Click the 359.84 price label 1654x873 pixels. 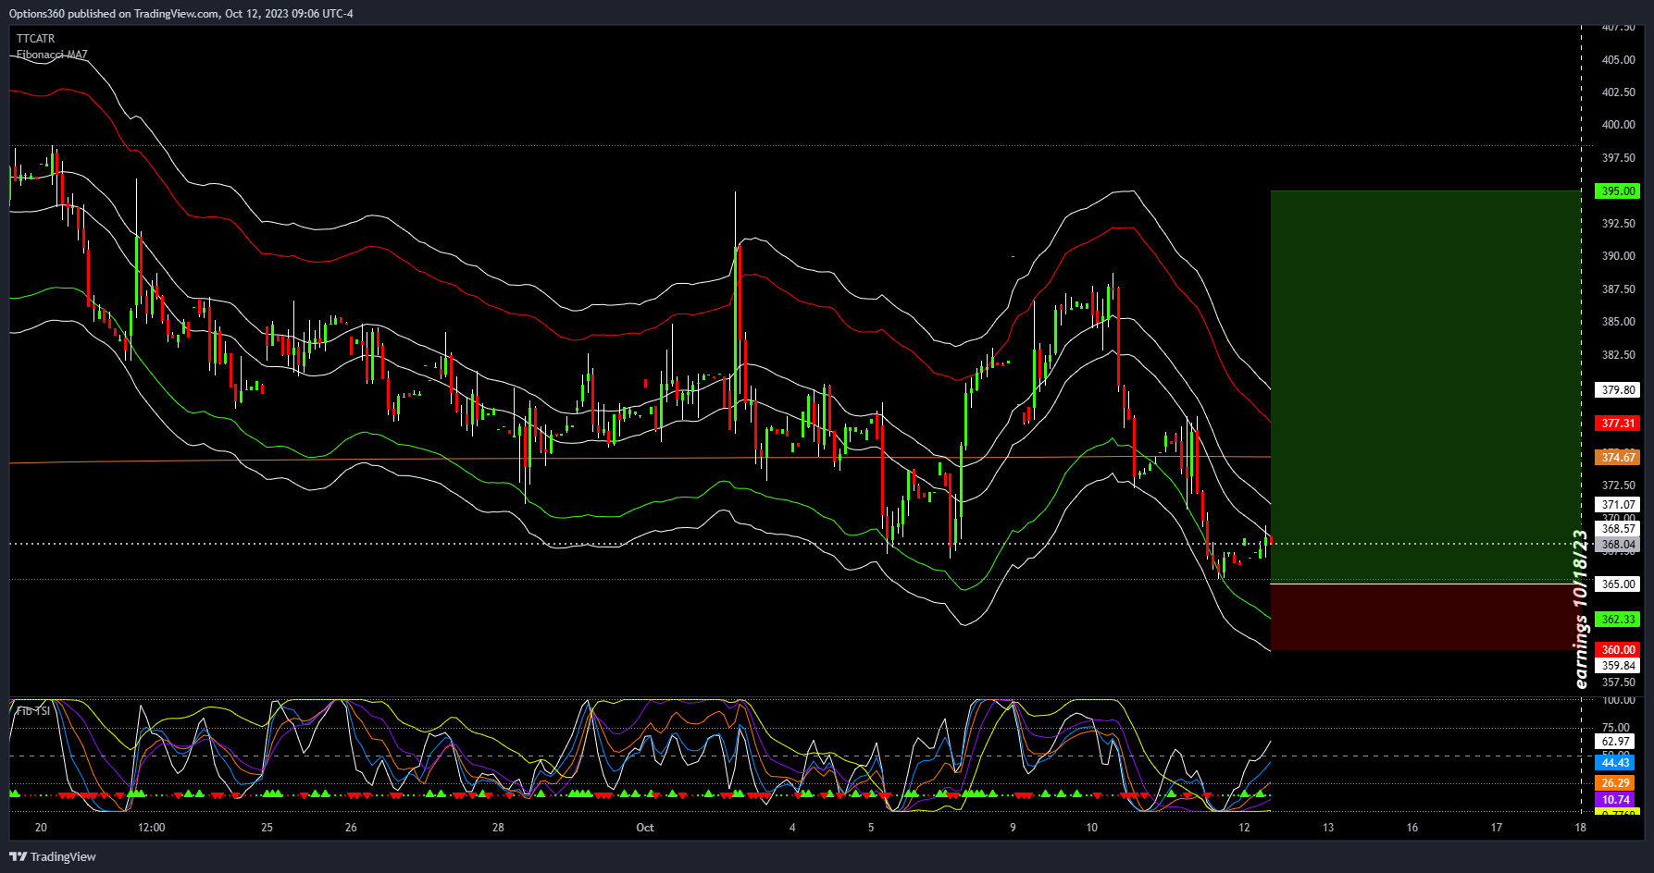click(1618, 666)
